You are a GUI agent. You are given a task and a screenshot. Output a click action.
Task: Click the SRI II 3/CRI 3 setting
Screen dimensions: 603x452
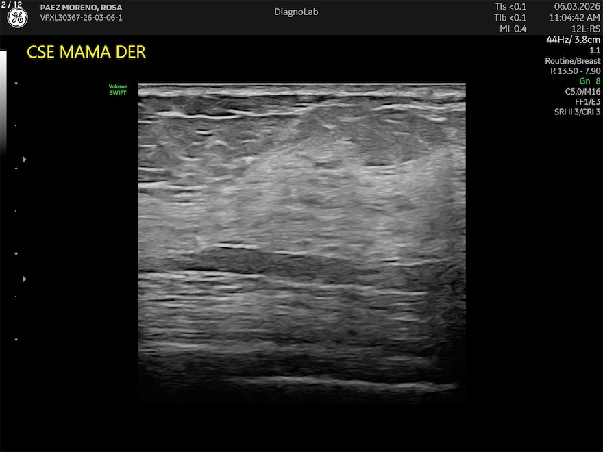[x=576, y=112]
